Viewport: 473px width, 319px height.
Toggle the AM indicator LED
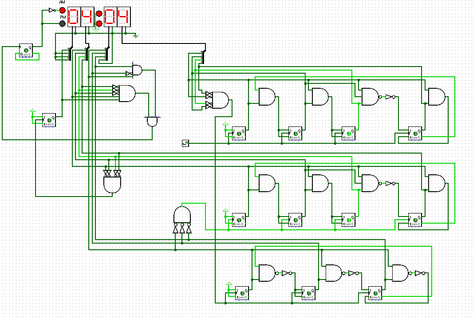pyautogui.click(x=62, y=10)
